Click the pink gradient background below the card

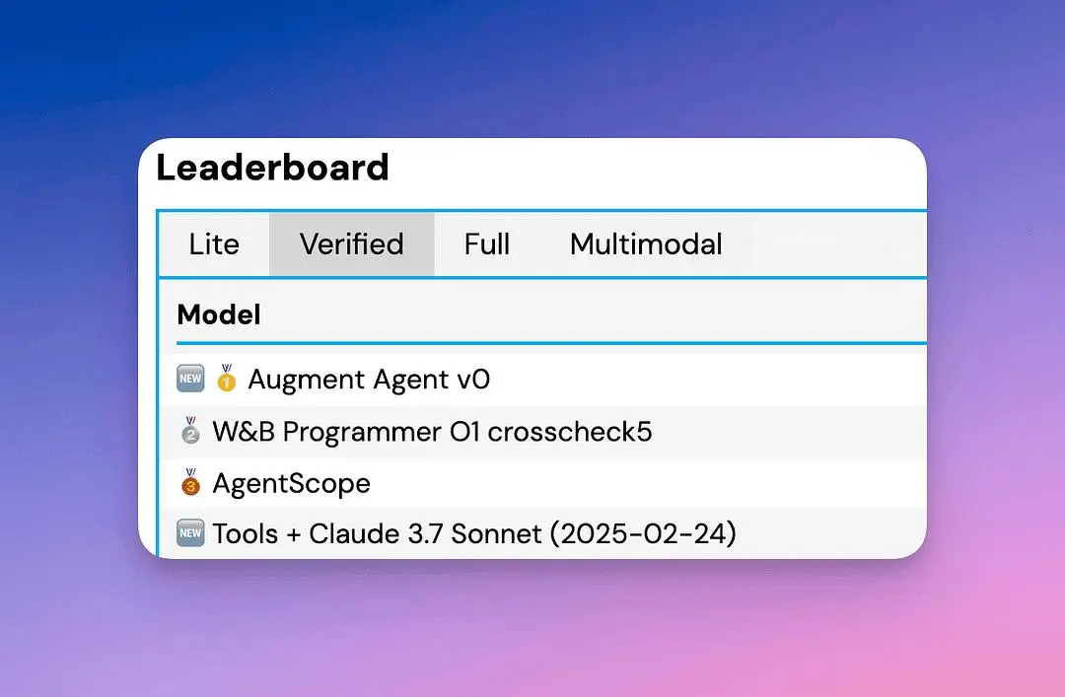coord(532,631)
